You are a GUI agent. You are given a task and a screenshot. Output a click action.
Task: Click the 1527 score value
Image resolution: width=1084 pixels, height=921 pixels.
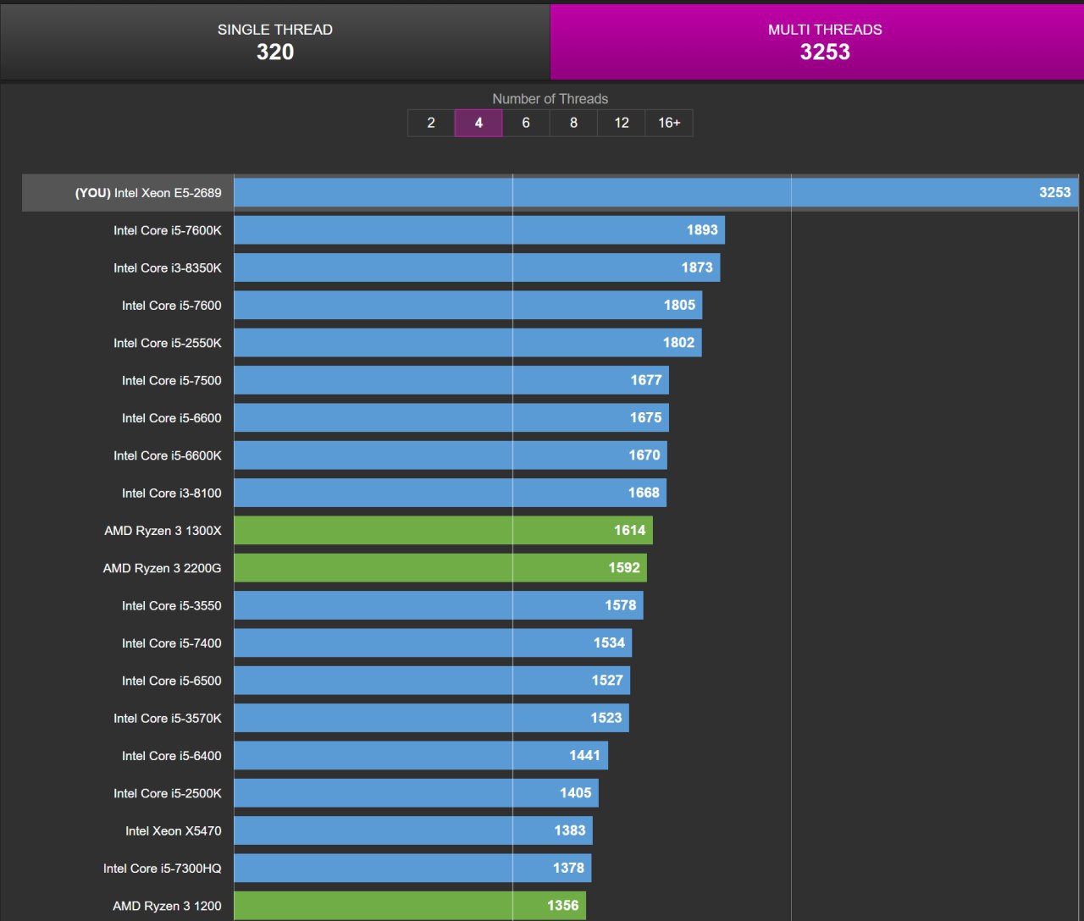[607, 680]
